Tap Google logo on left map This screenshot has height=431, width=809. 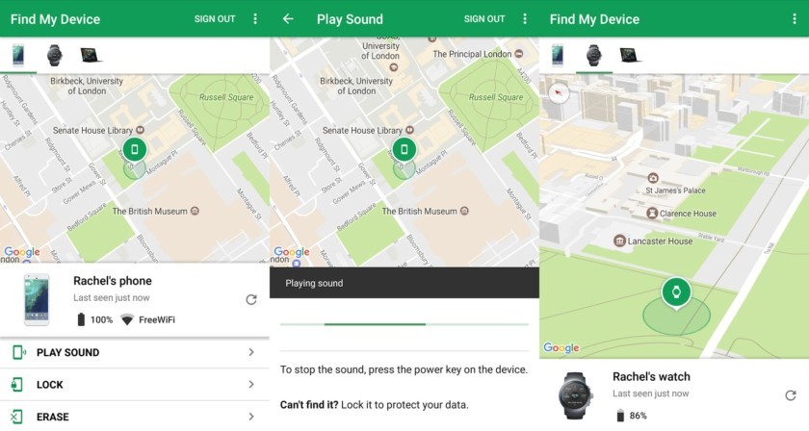coord(22,252)
